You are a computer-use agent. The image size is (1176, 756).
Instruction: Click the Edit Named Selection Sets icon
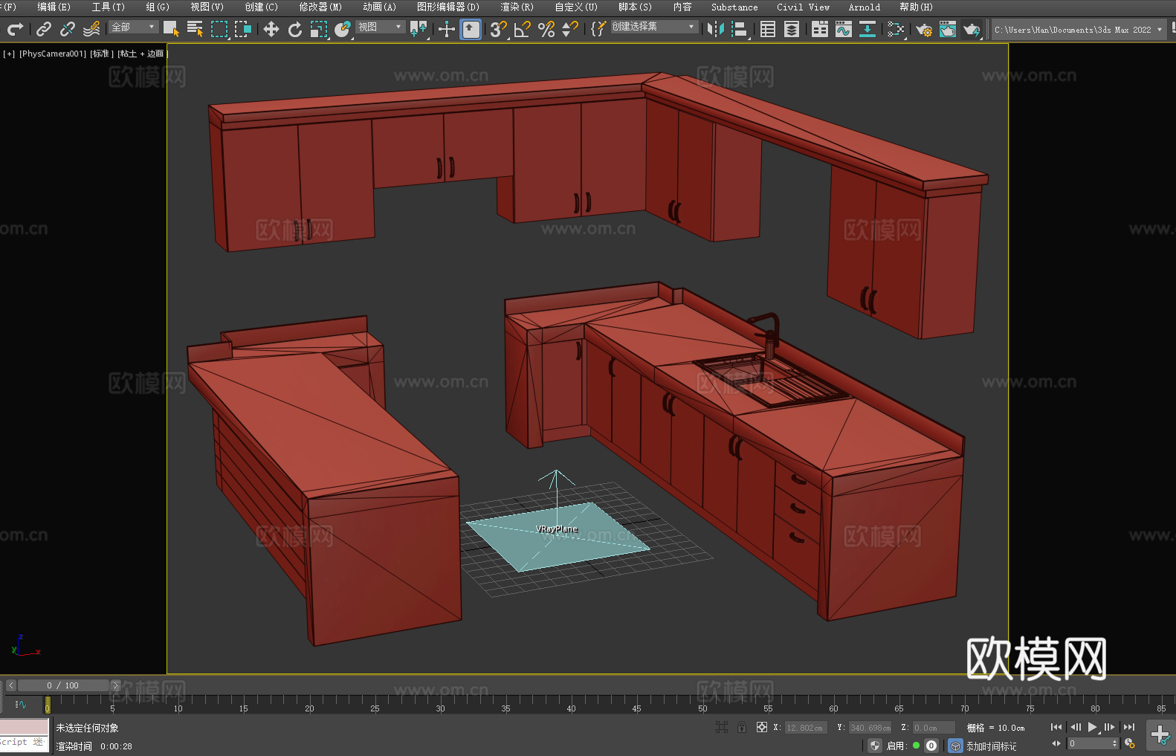(x=598, y=29)
